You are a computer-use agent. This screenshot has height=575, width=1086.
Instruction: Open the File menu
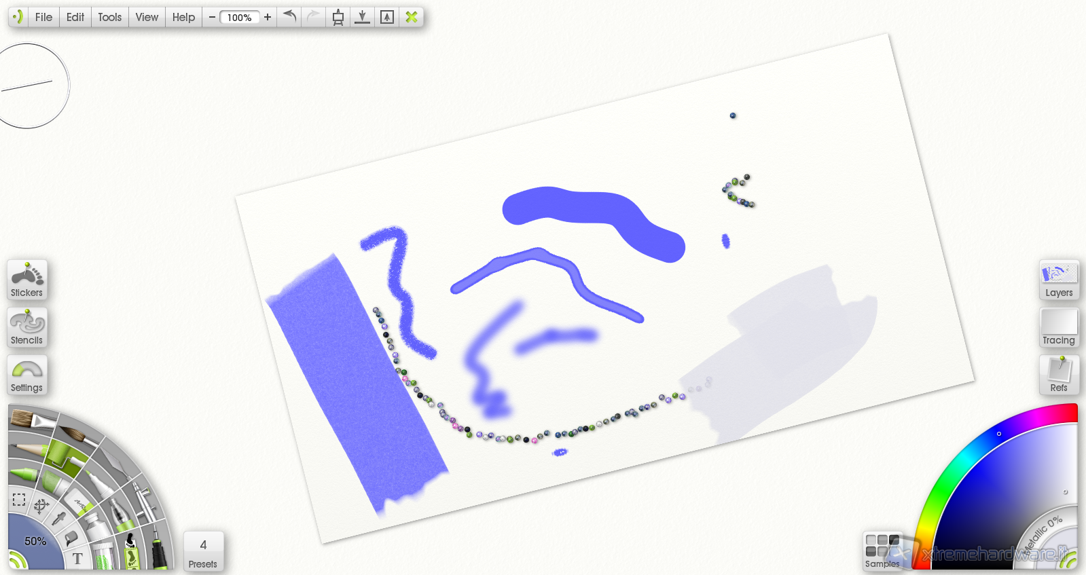click(43, 17)
